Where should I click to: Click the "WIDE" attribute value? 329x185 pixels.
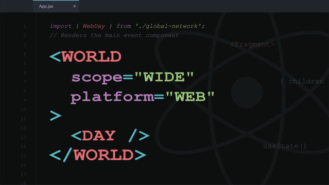coord(164,77)
